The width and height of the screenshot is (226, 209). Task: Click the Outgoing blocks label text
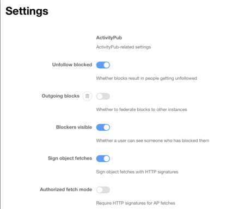tap(60, 96)
